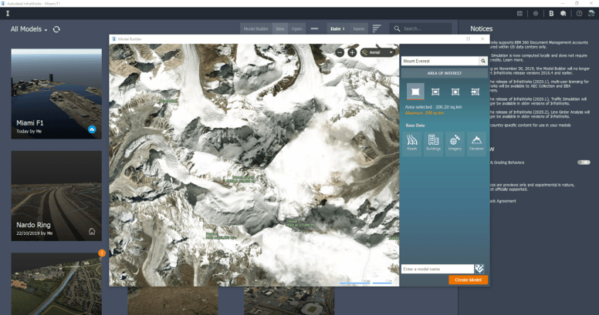Click the sort order lines icon
The width and height of the screenshot is (599, 315).
377,28
